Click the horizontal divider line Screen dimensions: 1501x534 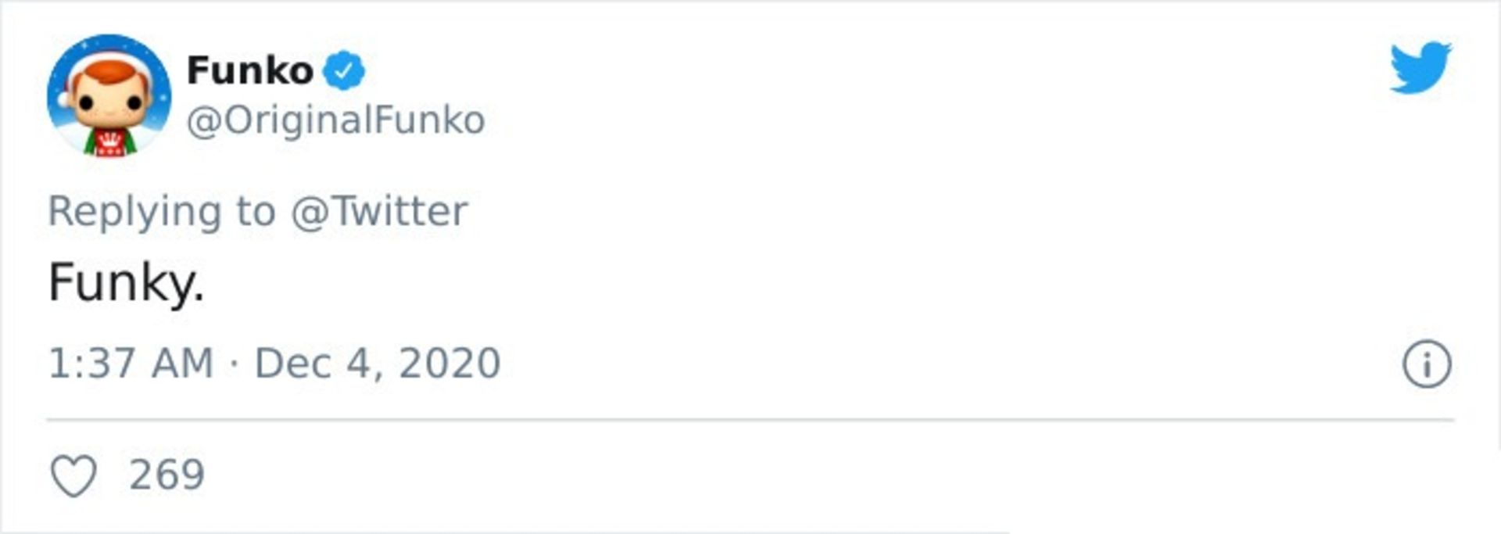[x=750, y=420]
